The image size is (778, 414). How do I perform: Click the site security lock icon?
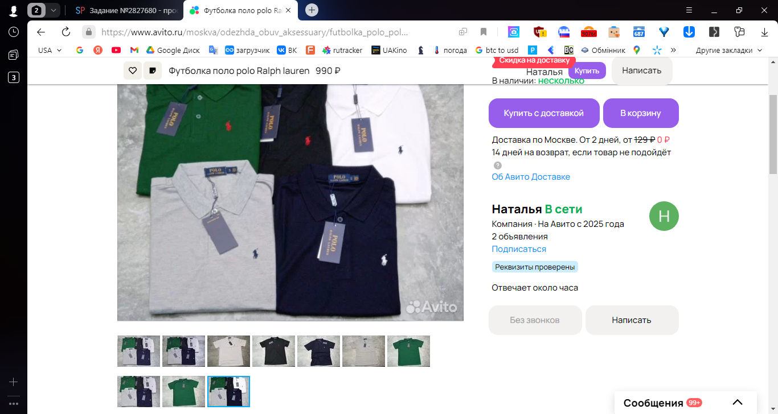click(88, 32)
